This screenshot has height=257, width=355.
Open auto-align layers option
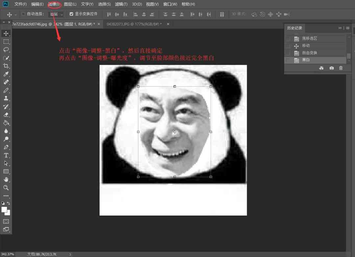[x=222, y=14]
